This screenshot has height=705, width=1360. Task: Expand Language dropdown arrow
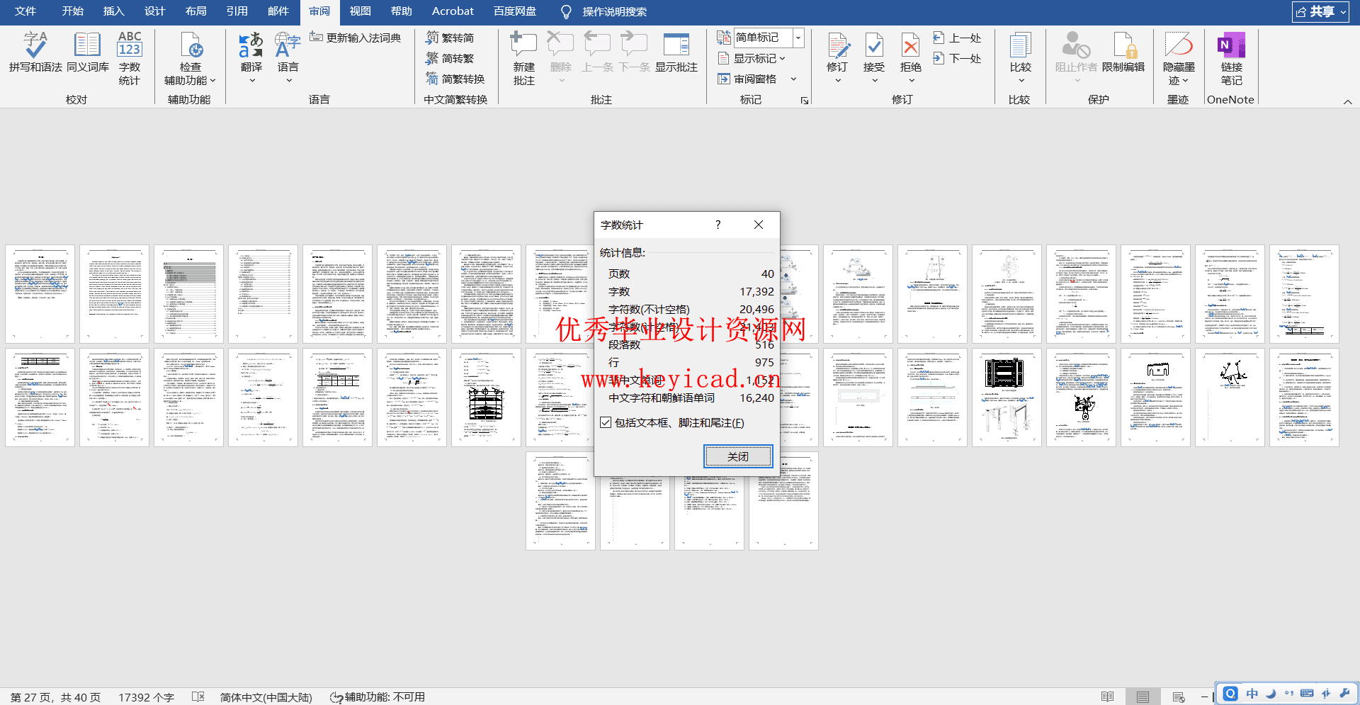point(288,81)
